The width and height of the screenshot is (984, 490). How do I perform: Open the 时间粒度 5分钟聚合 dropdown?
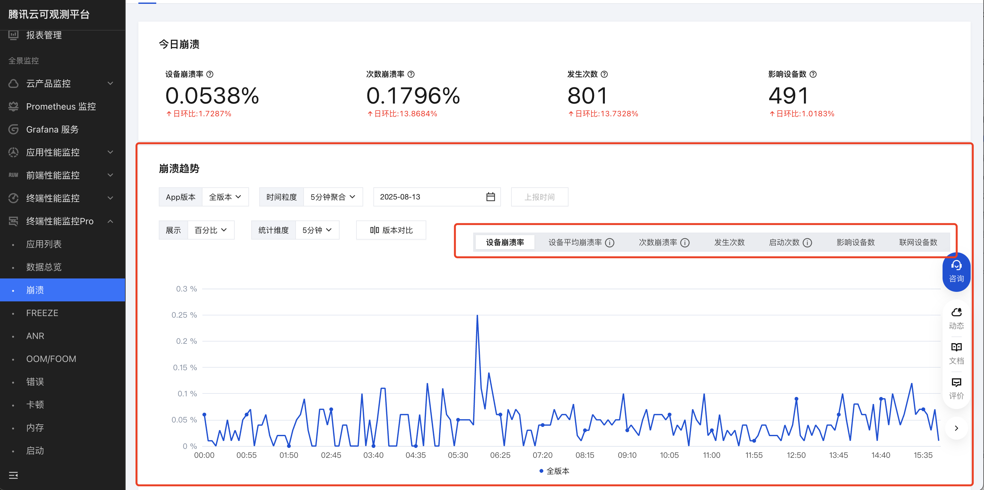click(333, 197)
